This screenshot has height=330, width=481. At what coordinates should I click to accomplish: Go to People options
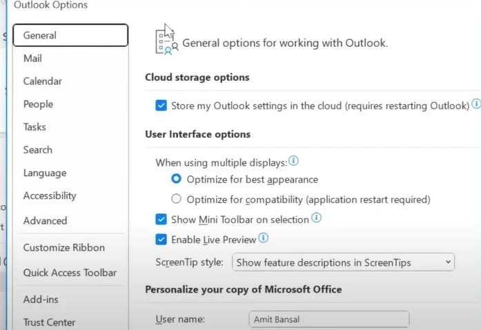click(x=38, y=104)
